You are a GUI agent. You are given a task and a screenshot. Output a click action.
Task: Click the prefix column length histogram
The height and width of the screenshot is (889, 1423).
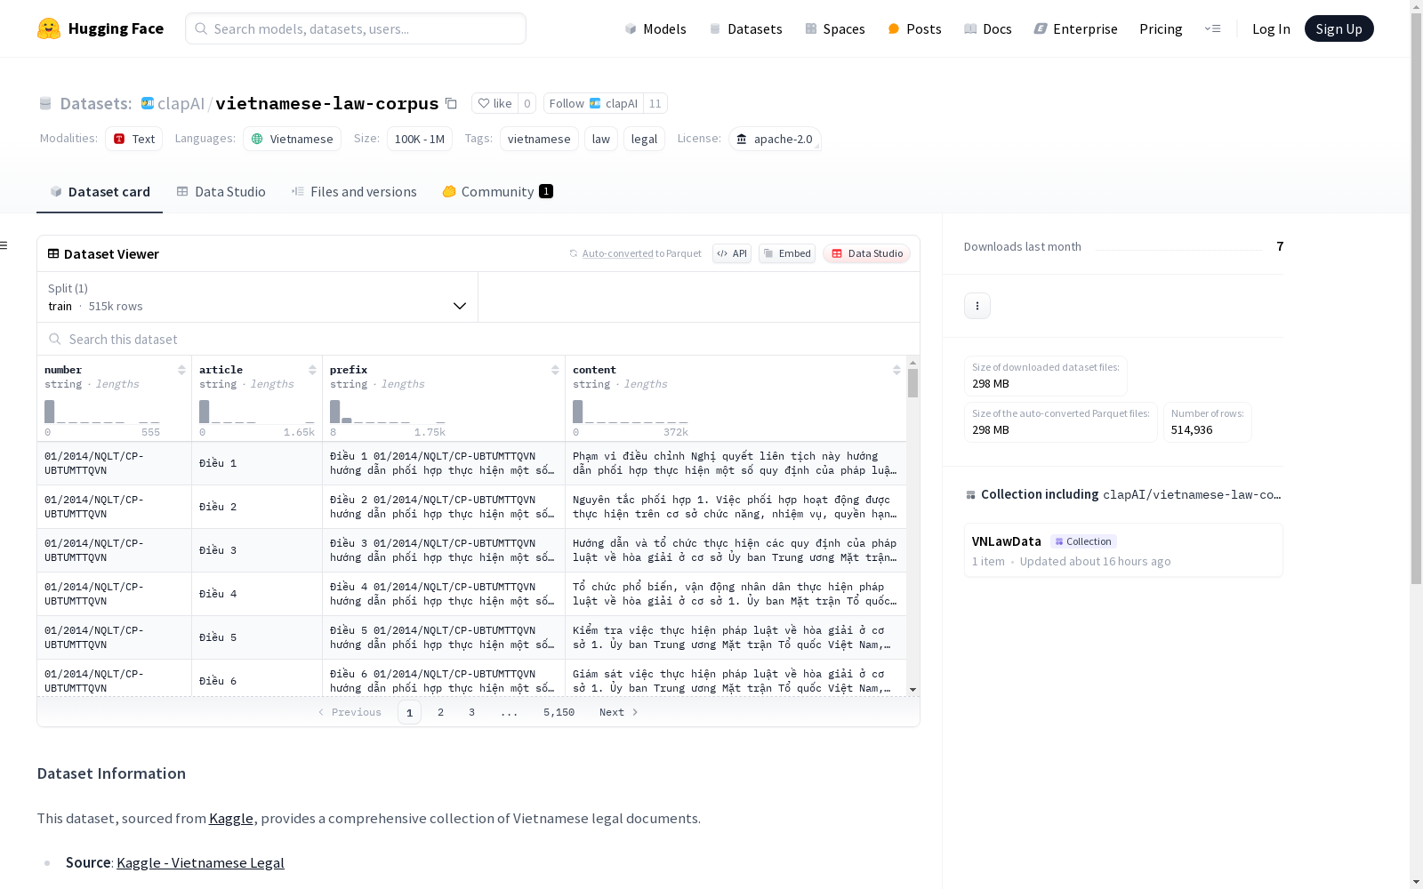click(x=388, y=412)
